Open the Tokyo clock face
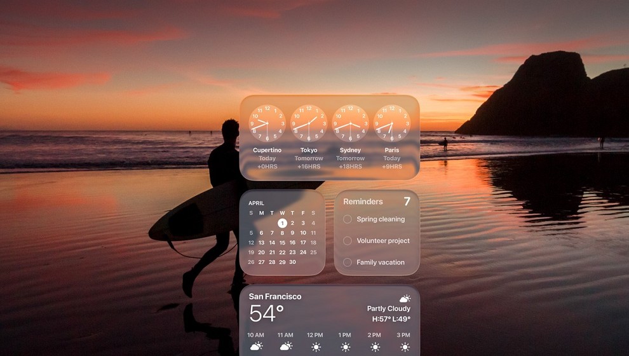Viewport: 629px width, 356px height. point(309,123)
